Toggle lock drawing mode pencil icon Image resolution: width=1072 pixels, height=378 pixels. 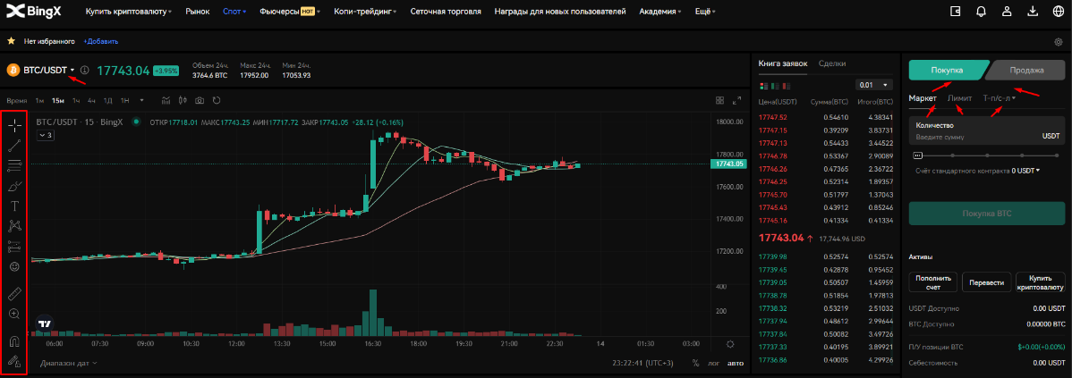pos(14,361)
